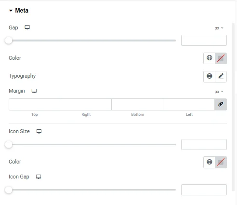Focus the Margin Top input

[34, 104]
